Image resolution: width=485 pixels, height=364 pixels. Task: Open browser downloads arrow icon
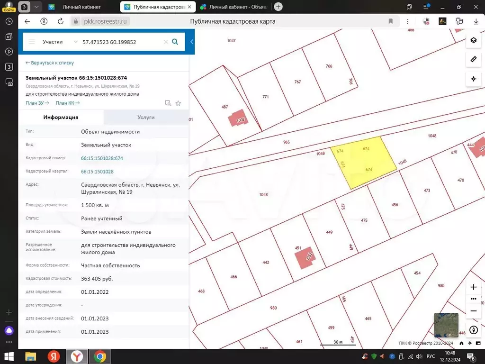pyautogui.click(x=476, y=21)
